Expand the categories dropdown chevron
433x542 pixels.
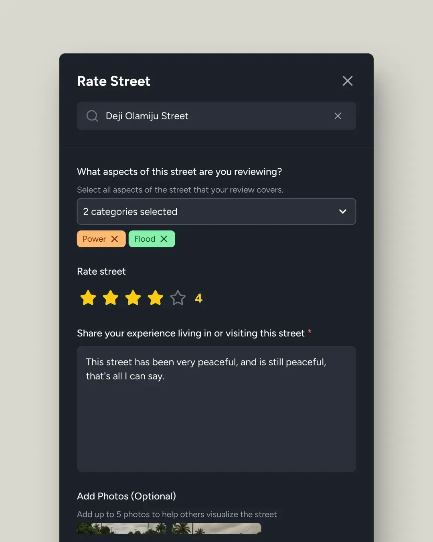click(343, 212)
